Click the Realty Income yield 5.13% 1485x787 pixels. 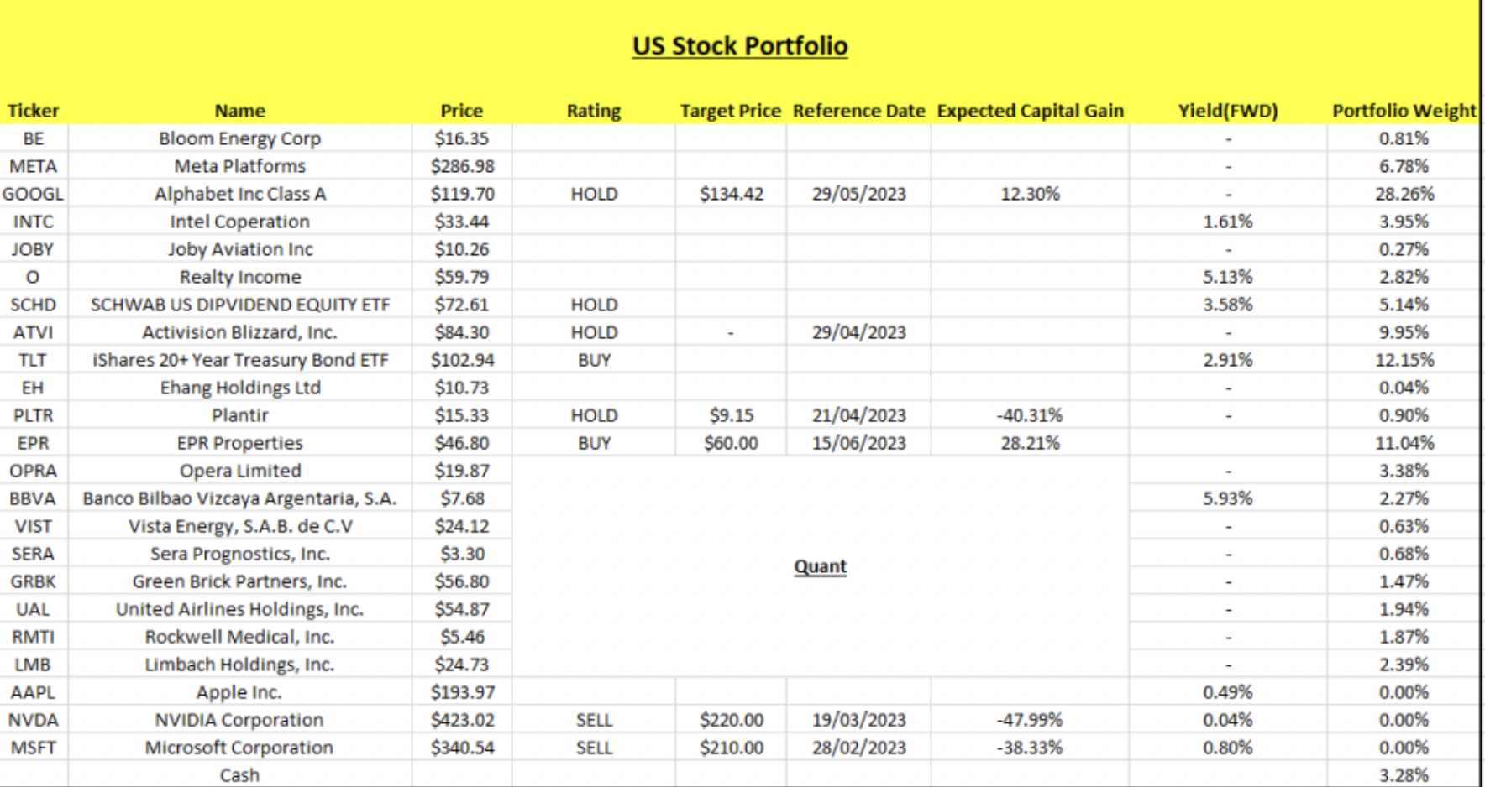pyautogui.click(x=1227, y=277)
